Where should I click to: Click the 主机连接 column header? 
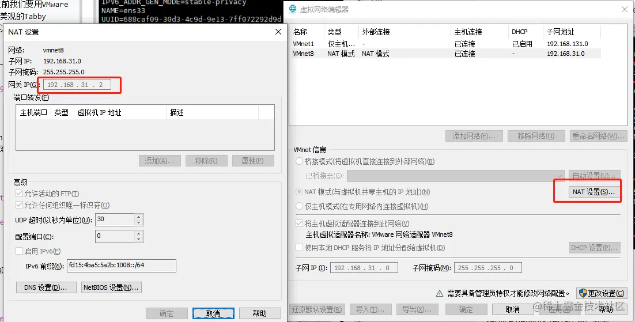[479, 32]
